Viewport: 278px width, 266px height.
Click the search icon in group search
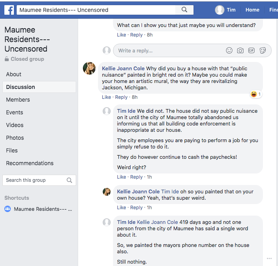[69, 180]
